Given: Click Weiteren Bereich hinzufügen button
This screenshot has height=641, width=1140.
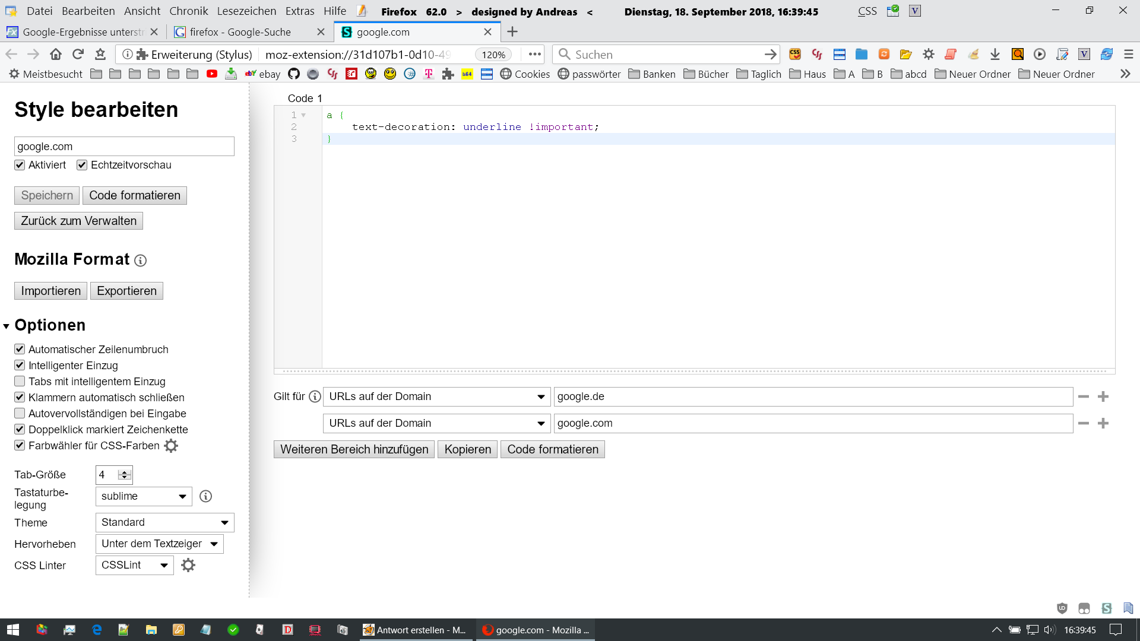Looking at the screenshot, I should [x=354, y=449].
